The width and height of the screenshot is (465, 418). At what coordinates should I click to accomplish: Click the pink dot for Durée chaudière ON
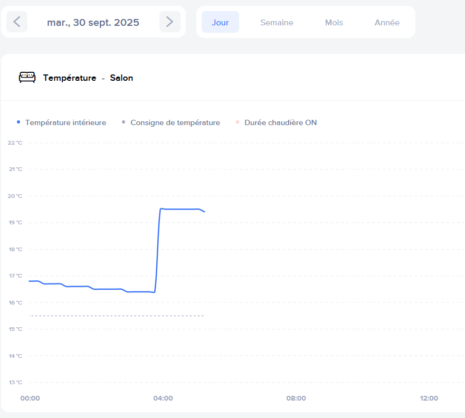coord(238,122)
